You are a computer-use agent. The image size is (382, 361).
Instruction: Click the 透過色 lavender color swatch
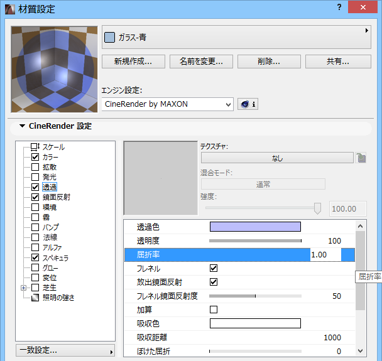pyautogui.click(x=255, y=227)
